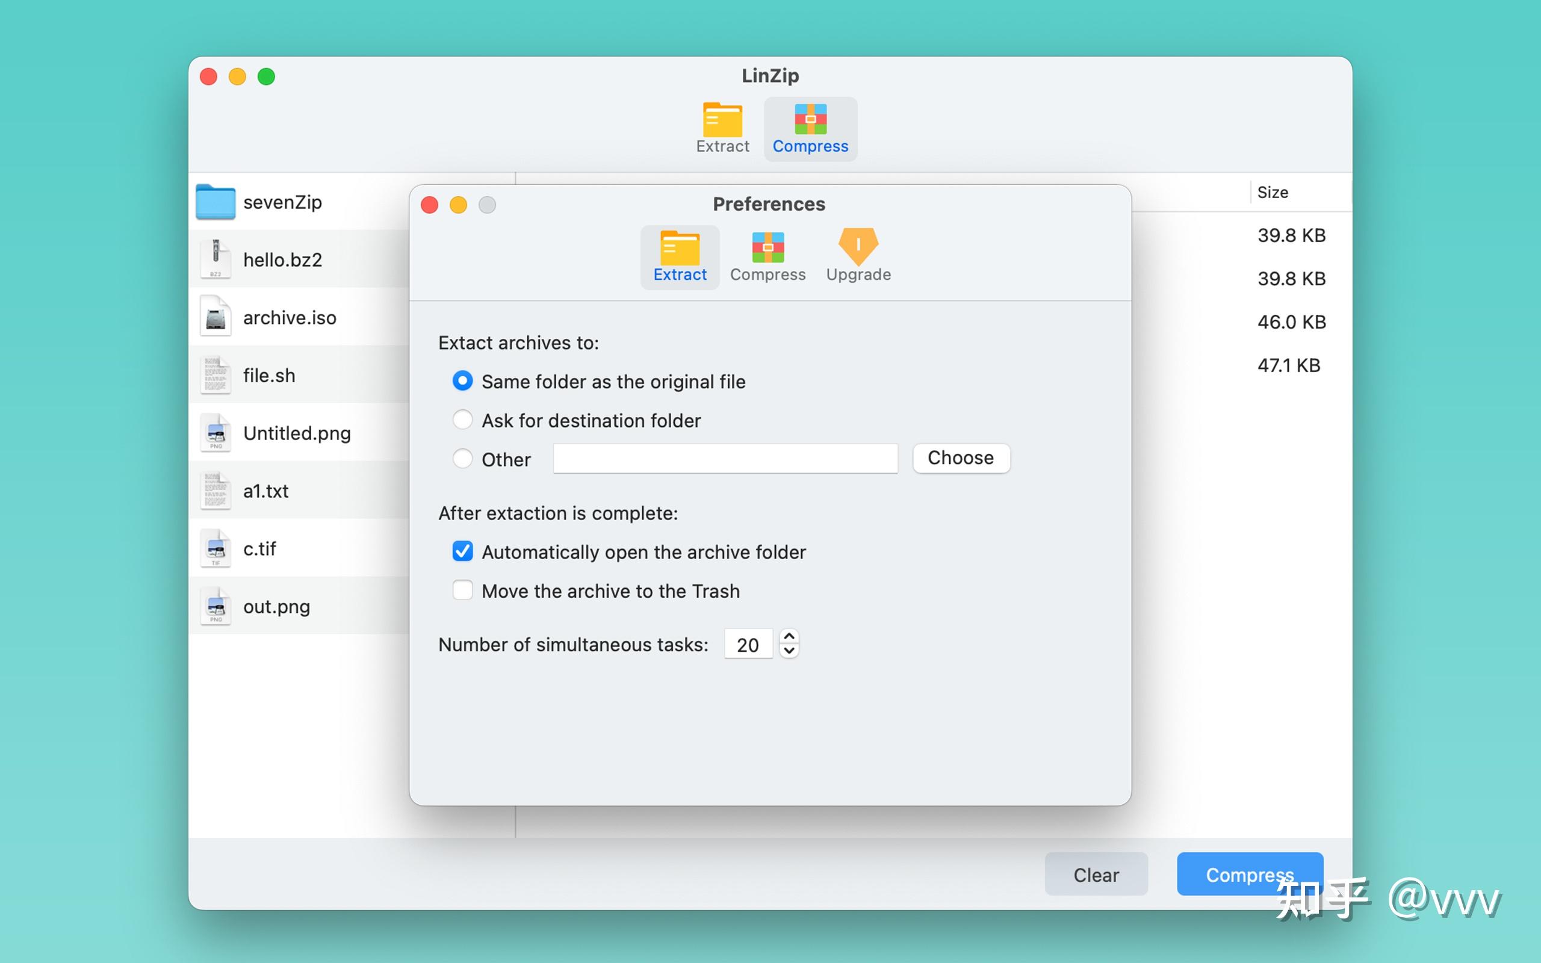The height and width of the screenshot is (963, 1541).
Task: Select Compress tab in LinZip main toolbar
Action: (810, 129)
